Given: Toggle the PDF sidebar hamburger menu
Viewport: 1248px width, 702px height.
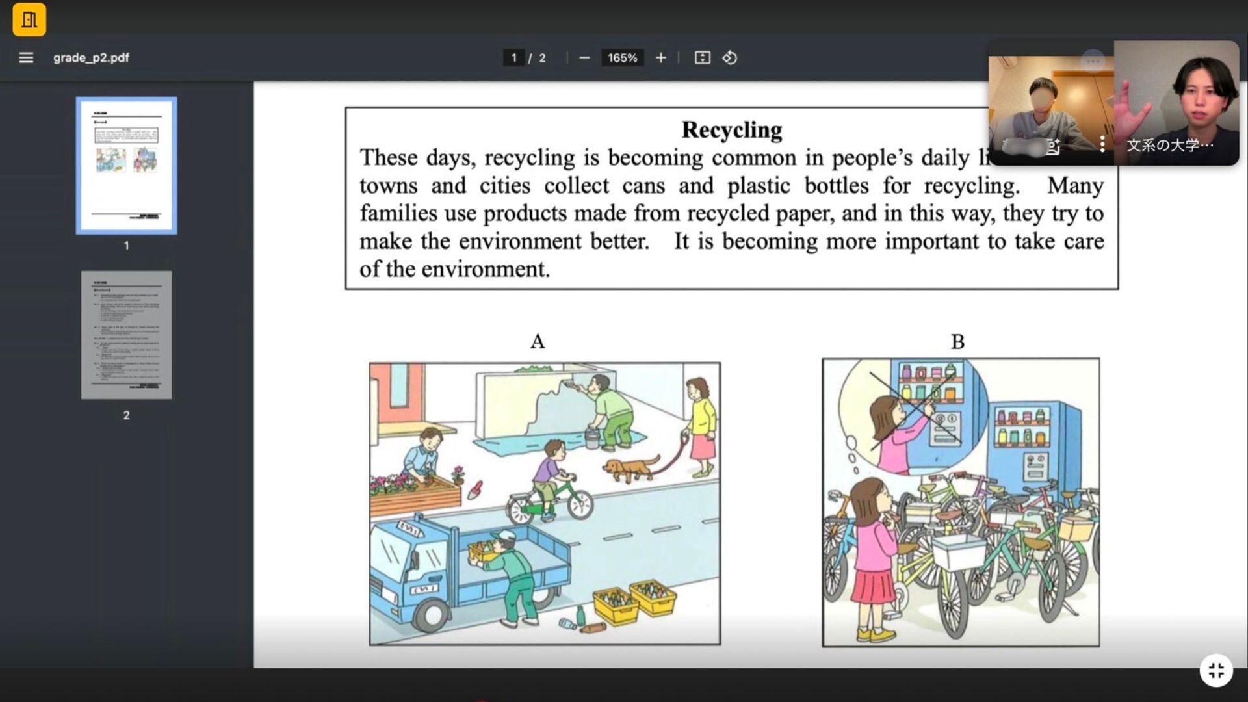Looking at the screenshot, I should pos(26,58).
